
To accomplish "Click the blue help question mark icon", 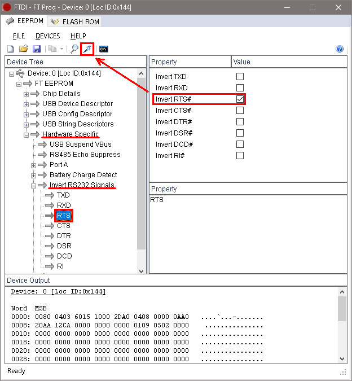I will pos(340,49).
